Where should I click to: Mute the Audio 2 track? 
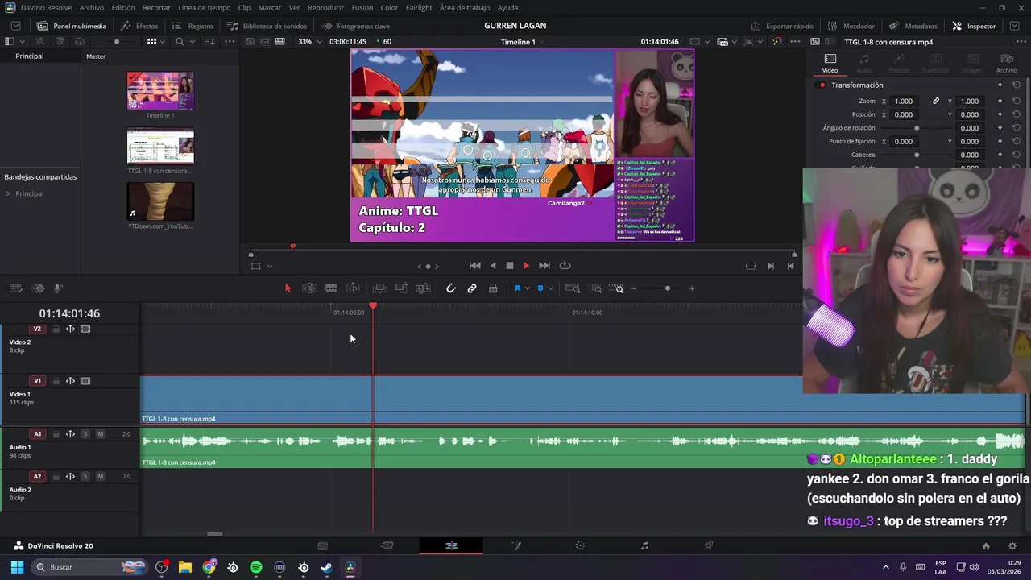[x=100, y=476]
